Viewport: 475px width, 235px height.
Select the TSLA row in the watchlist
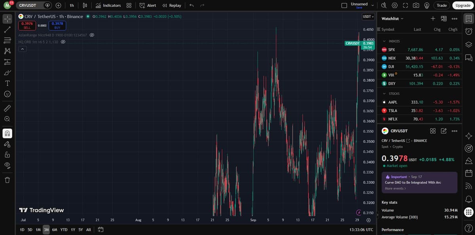coord(420,111)
